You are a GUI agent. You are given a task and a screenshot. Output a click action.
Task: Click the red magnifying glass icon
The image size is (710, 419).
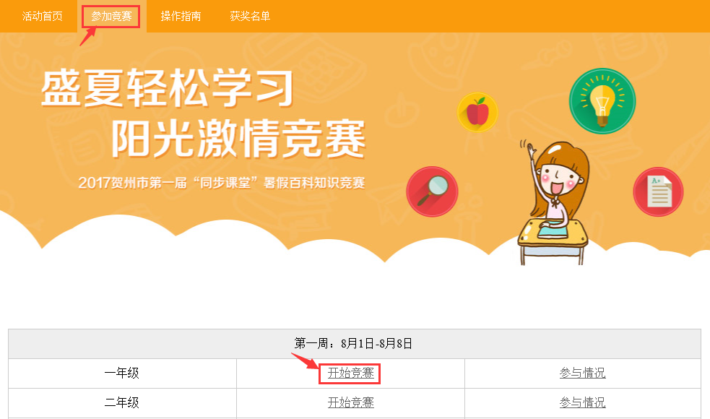click(432, 191)
